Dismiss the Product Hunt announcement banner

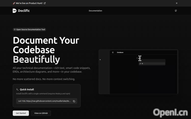(177, 3)
